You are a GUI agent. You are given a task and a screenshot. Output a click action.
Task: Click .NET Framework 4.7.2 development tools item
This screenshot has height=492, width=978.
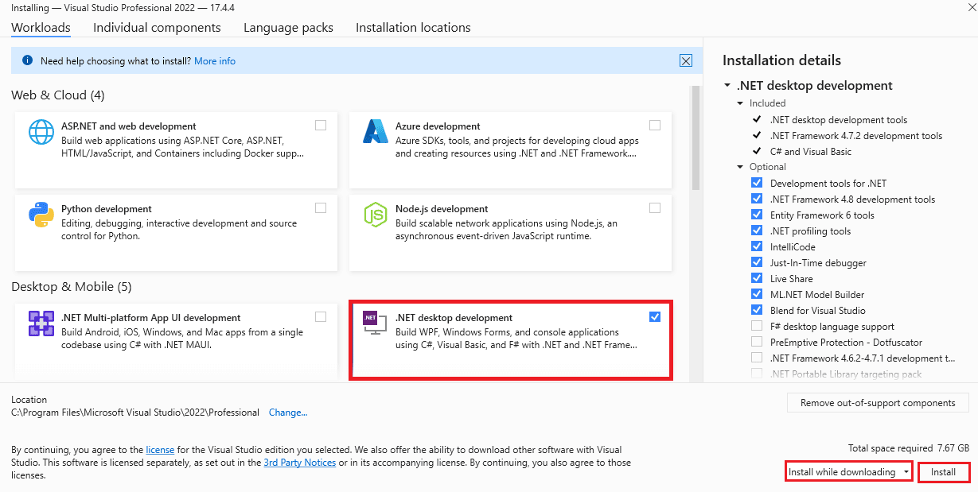pos(856,135)
